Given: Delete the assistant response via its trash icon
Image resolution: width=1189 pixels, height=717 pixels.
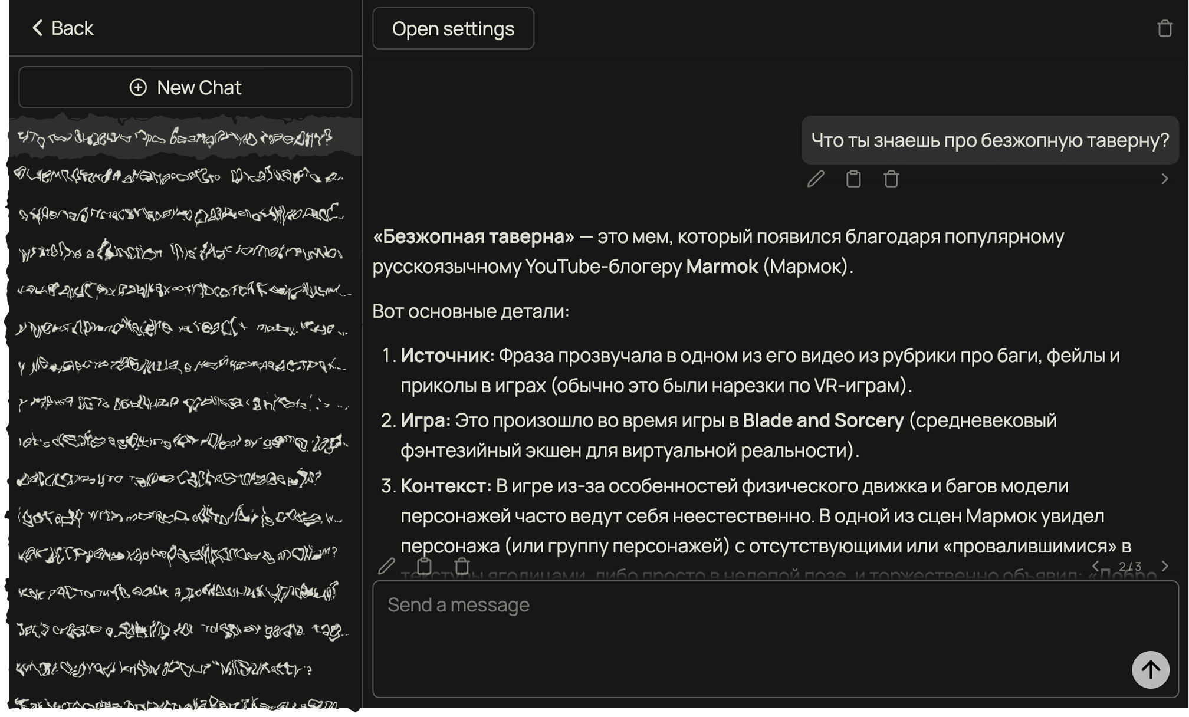Looking at the screenshot, I should pyautogui.click(x=462, y=566).
